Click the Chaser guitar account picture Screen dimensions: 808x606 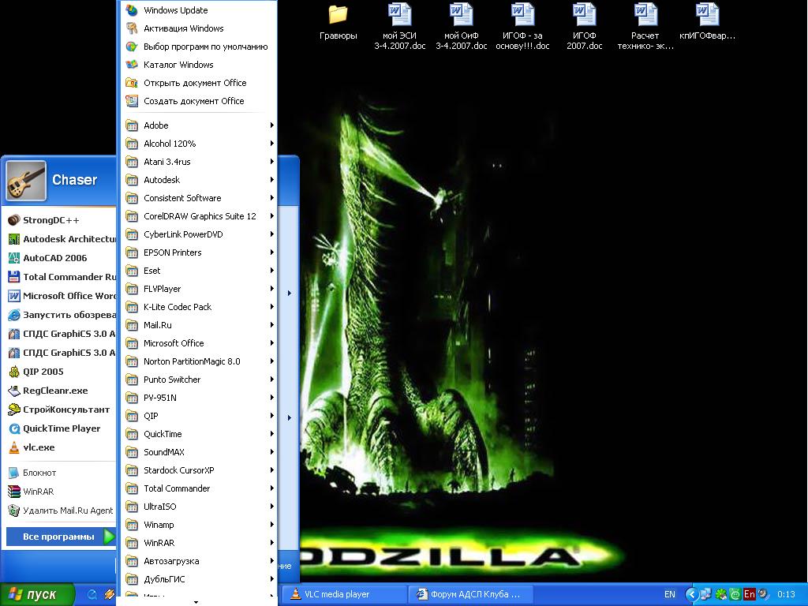click(x=26, y=181)
